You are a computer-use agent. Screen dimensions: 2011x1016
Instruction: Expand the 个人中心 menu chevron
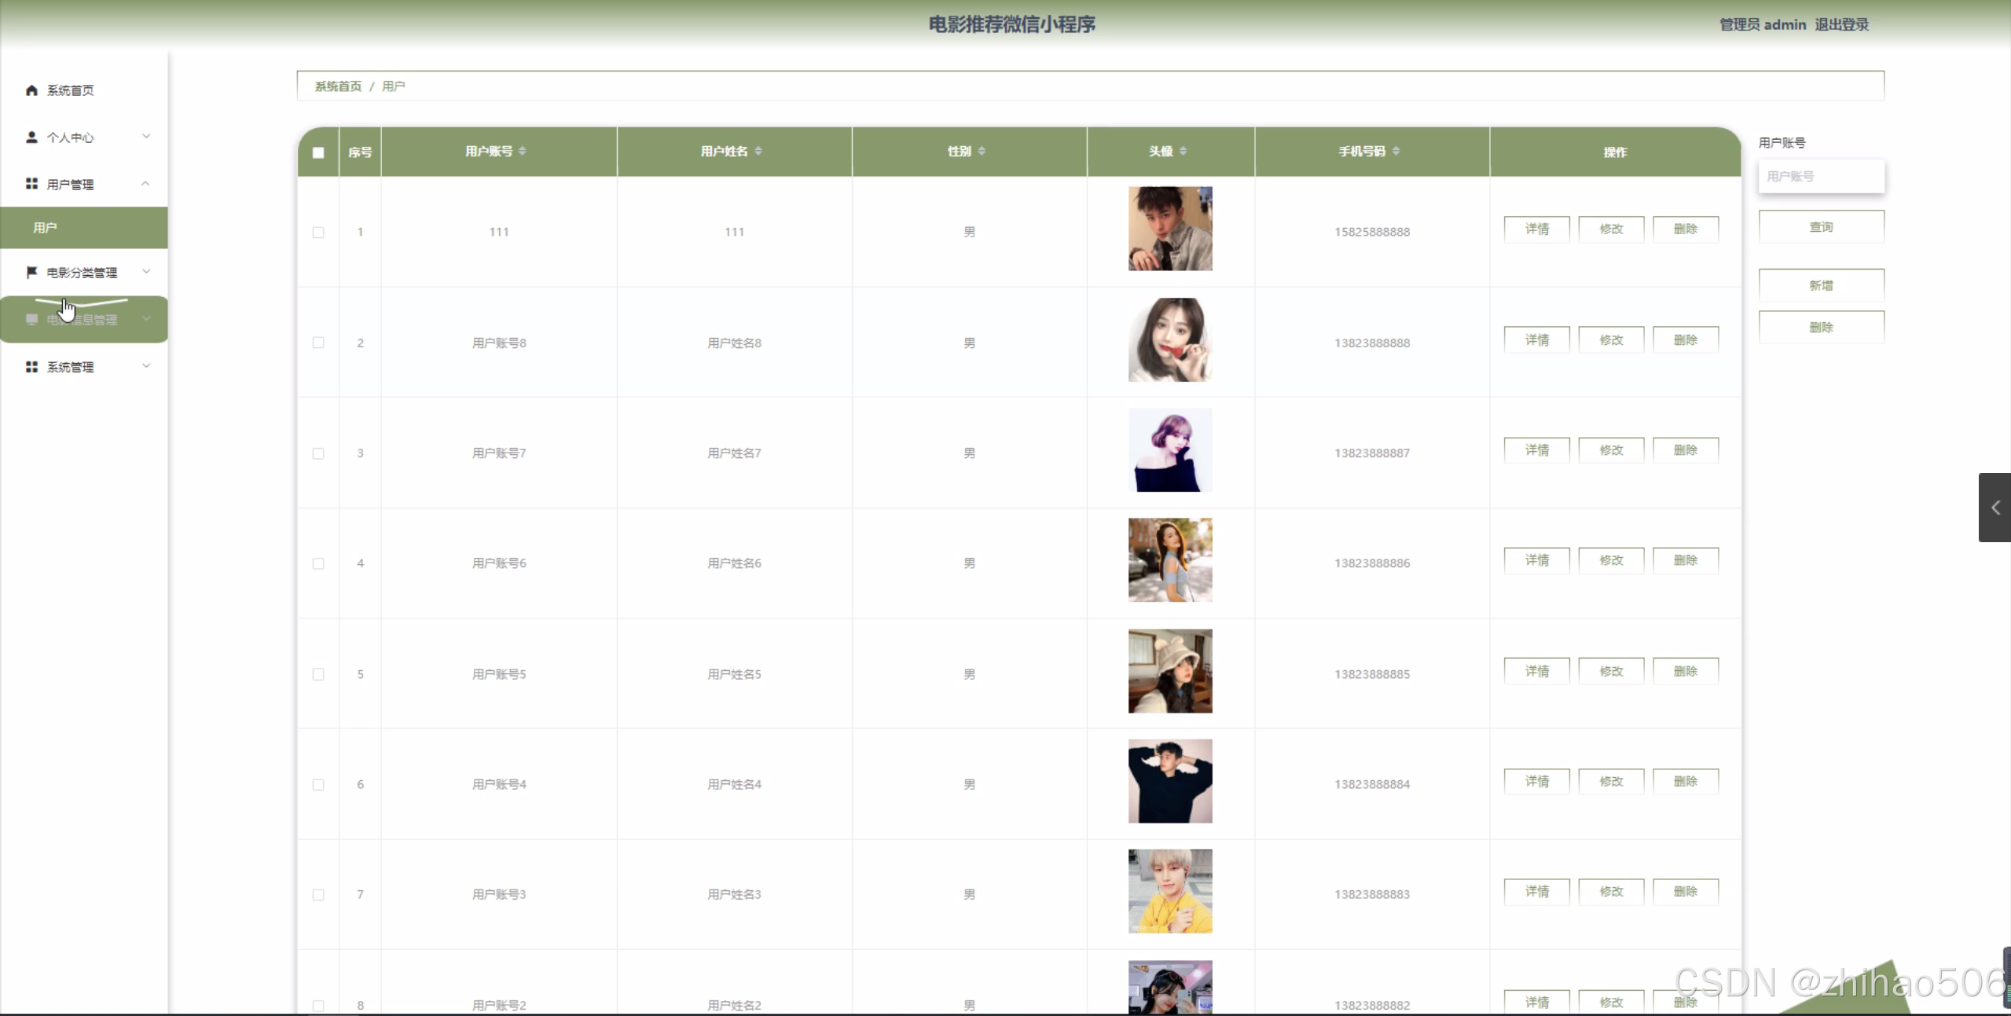[146, 137]
